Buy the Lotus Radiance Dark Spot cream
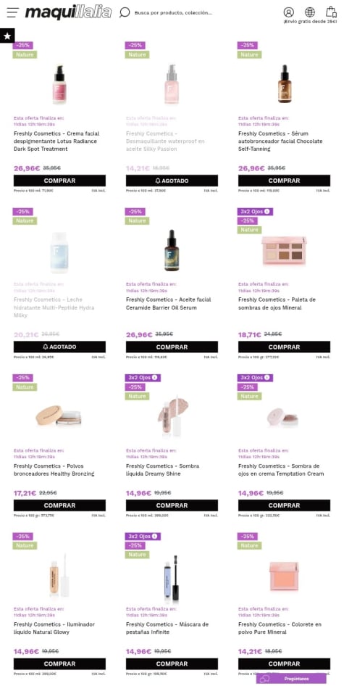The width and height of the screenshot is (344, 686). [x=59, y=181]
